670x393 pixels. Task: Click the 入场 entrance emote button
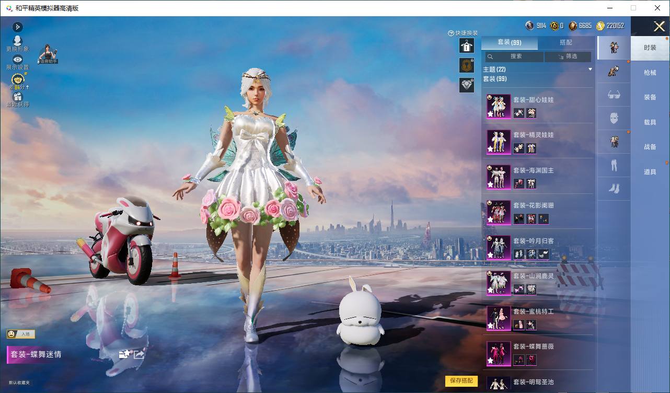click(20, 334)
